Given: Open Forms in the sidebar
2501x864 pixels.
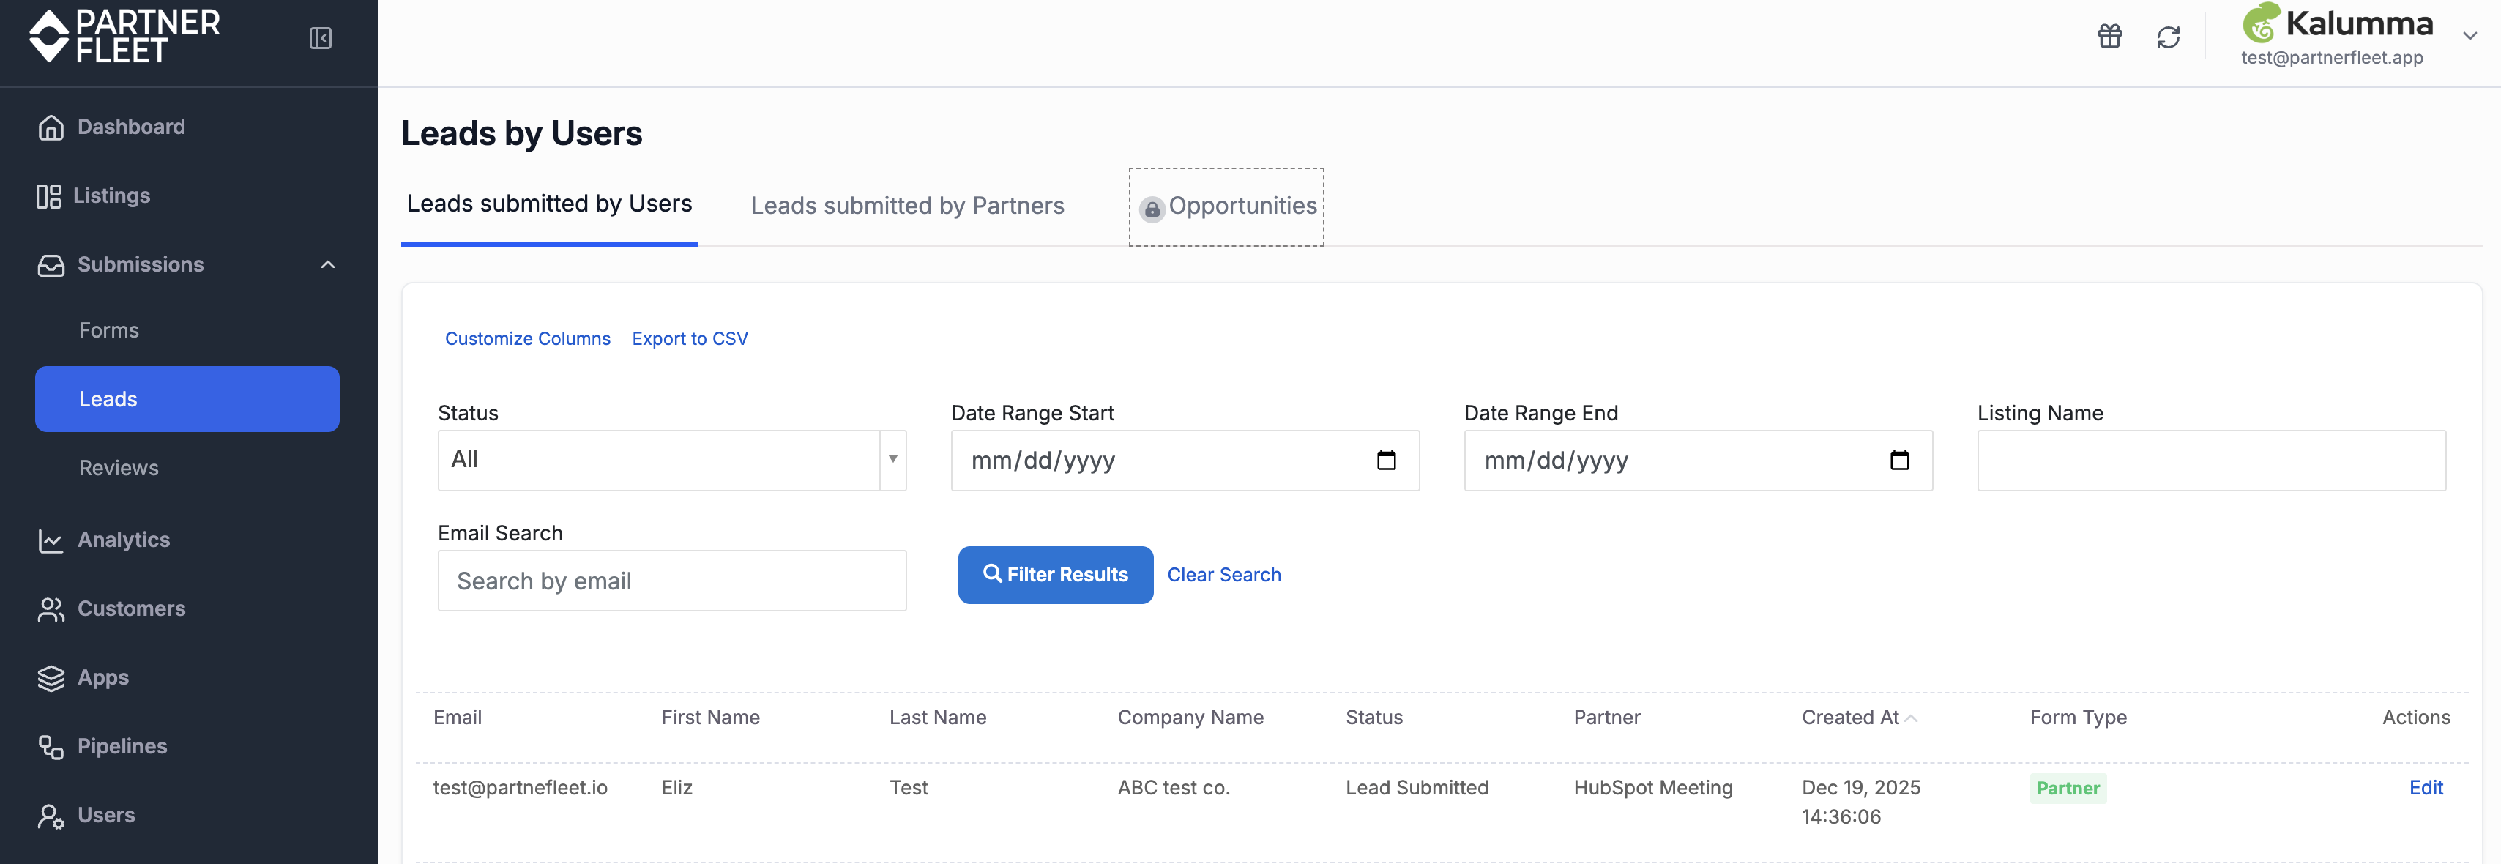Looking at the screenshot, I should tap(109, 330).
